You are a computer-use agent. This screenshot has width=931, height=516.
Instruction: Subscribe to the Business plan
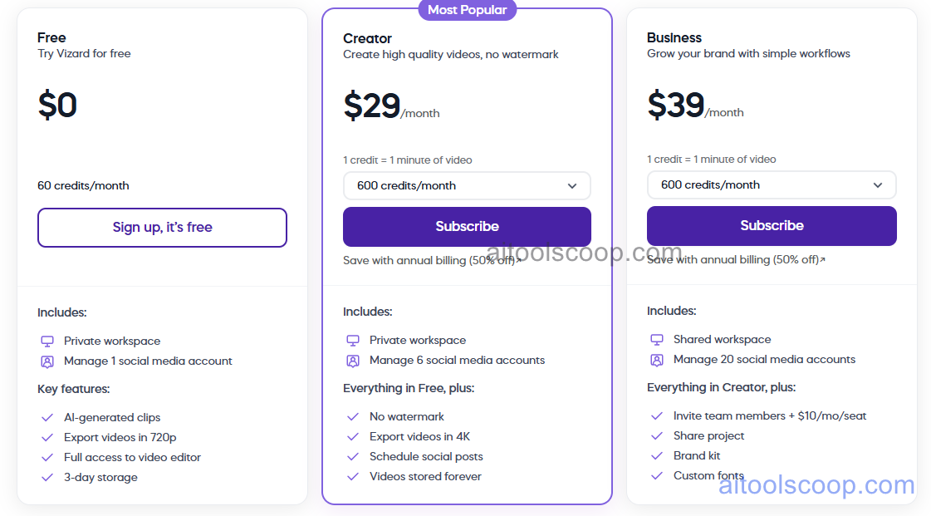tap(772, 225)
